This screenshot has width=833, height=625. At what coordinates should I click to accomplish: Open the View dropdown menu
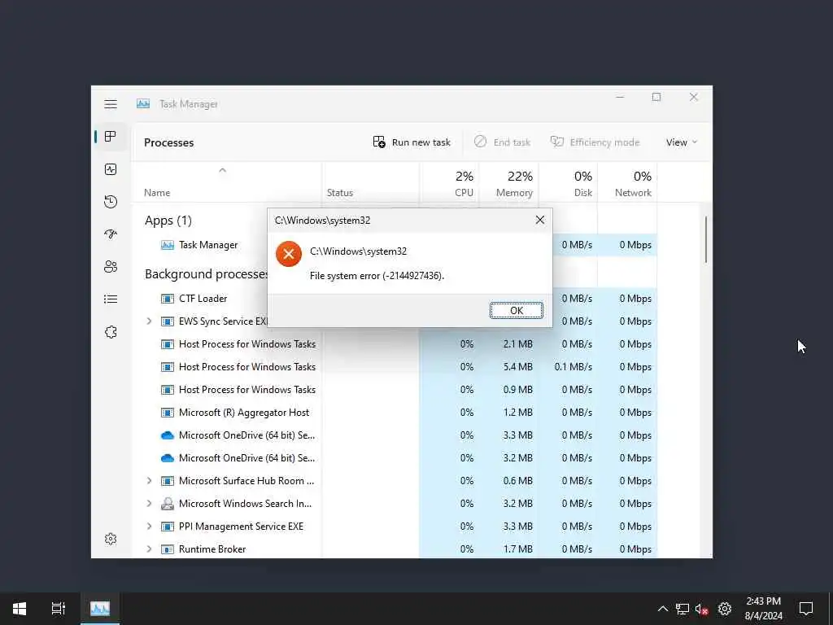pyautogui.click(x=682, y=142)
